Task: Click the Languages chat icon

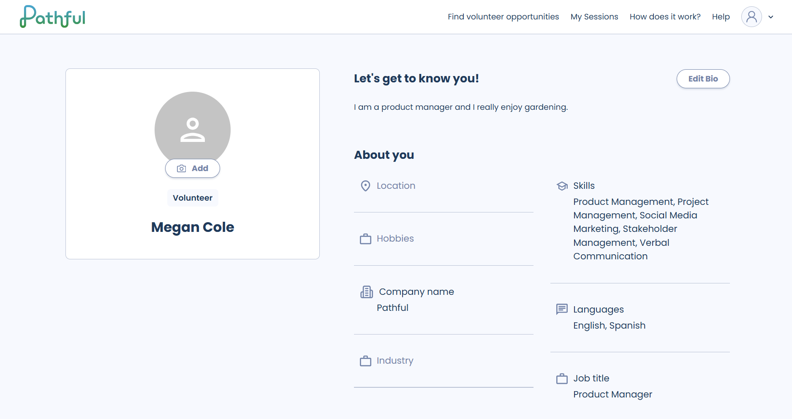Action: (562, 309)
